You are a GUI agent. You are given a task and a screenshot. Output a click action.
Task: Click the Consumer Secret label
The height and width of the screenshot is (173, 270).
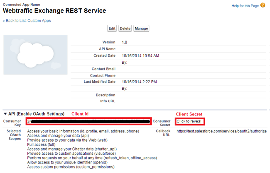pyautogui.click(x=162, y=123)
